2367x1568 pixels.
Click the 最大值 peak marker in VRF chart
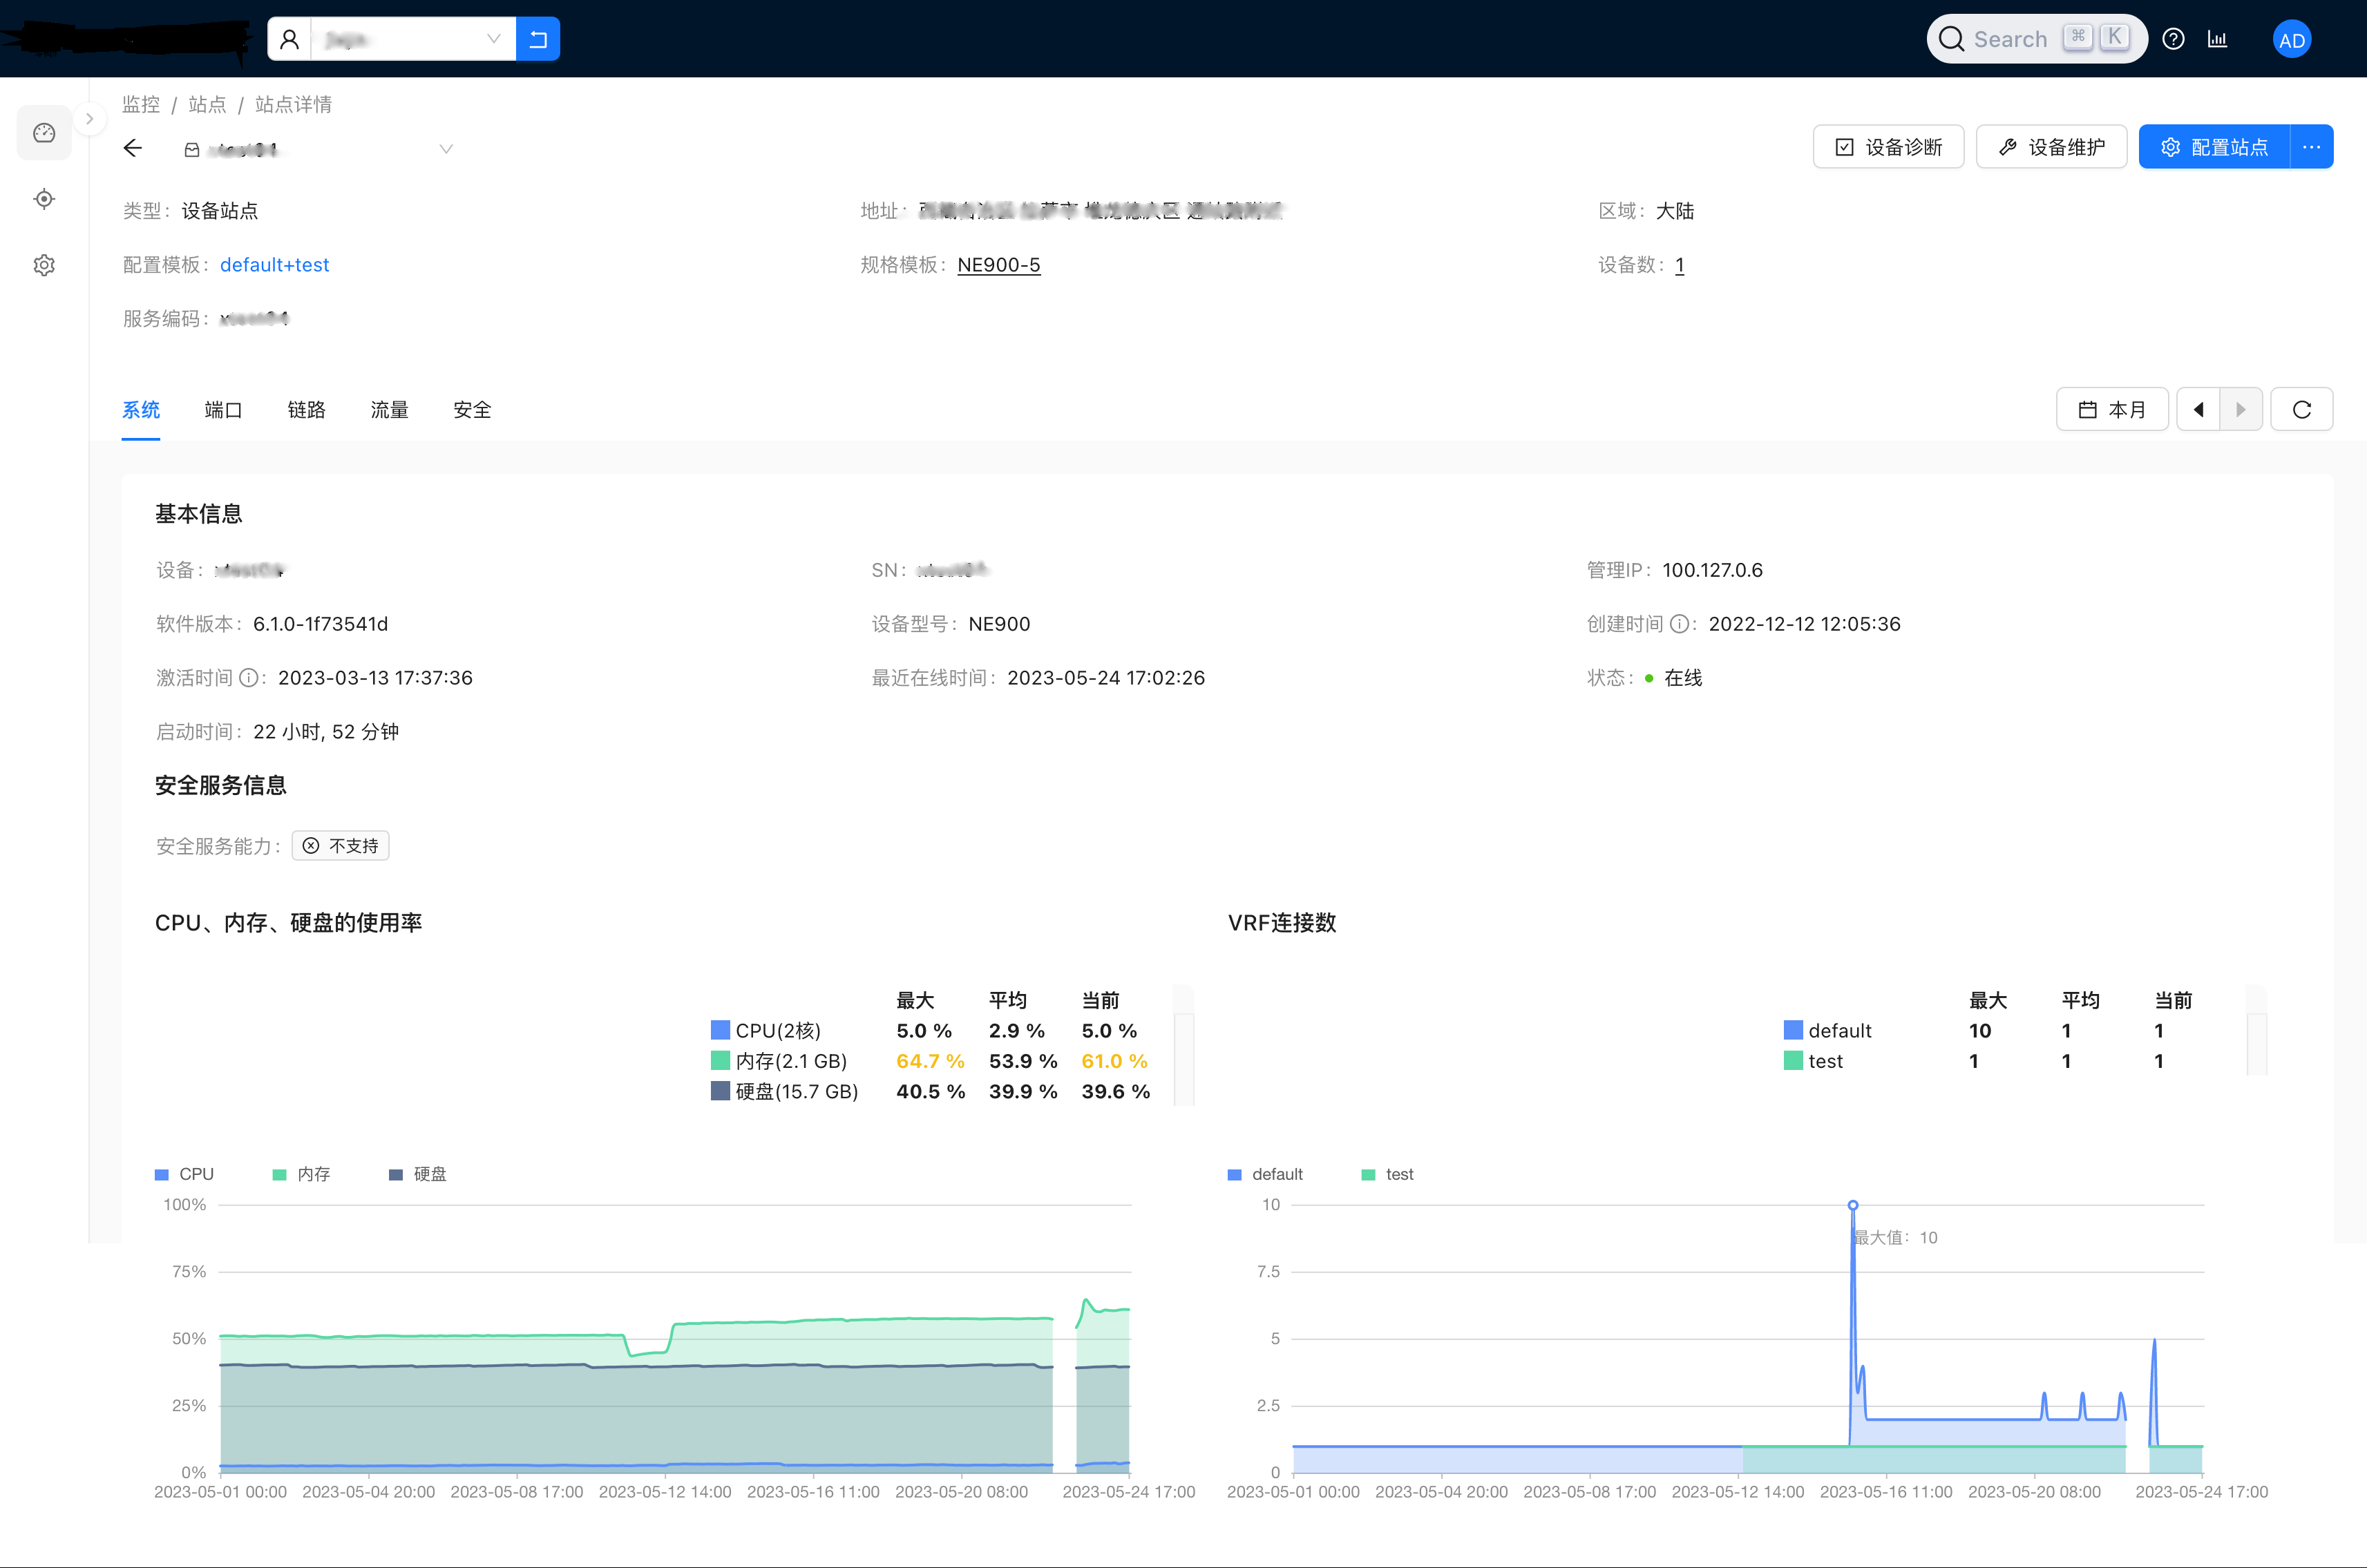[x=1853, y=1206]
